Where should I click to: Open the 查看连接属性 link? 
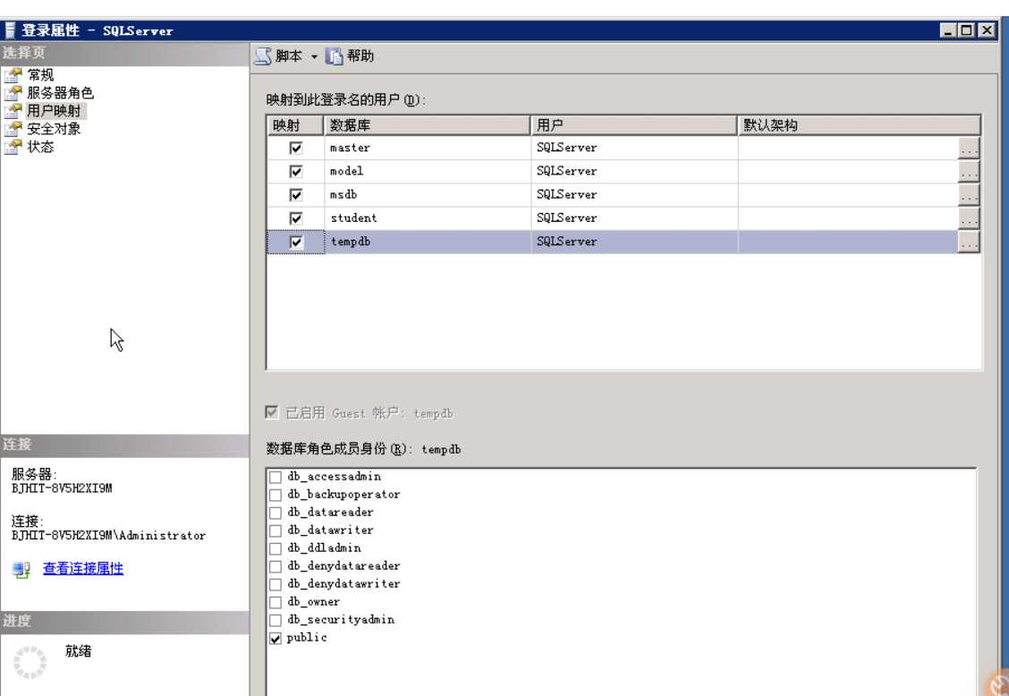83,568
